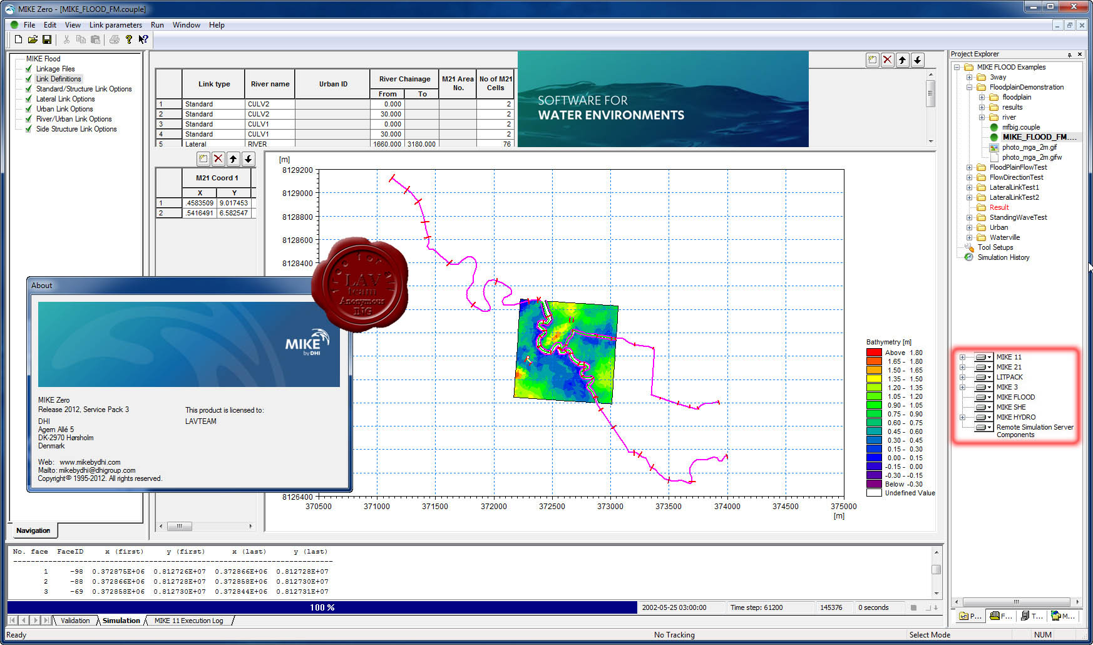The height and width of the screenshot is (645, 1093).
Task: Click the Open file toolbar icon
Action: point(33,39)
